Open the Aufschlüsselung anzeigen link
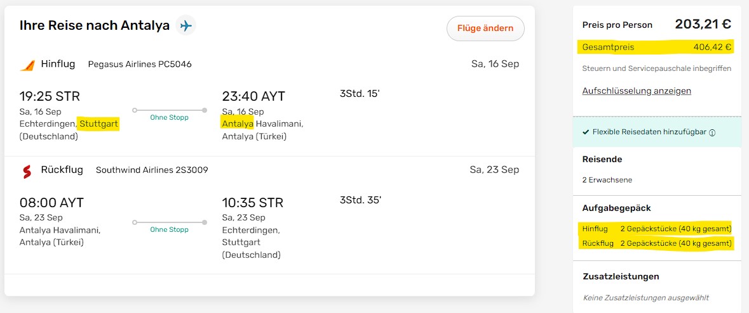Screen dimensions: 749x313 637,91
